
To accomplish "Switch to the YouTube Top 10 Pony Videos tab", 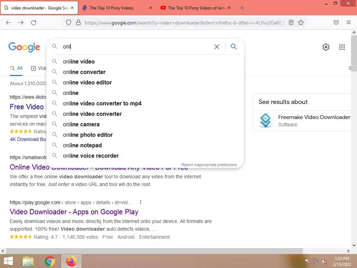I will click(197, 8).
